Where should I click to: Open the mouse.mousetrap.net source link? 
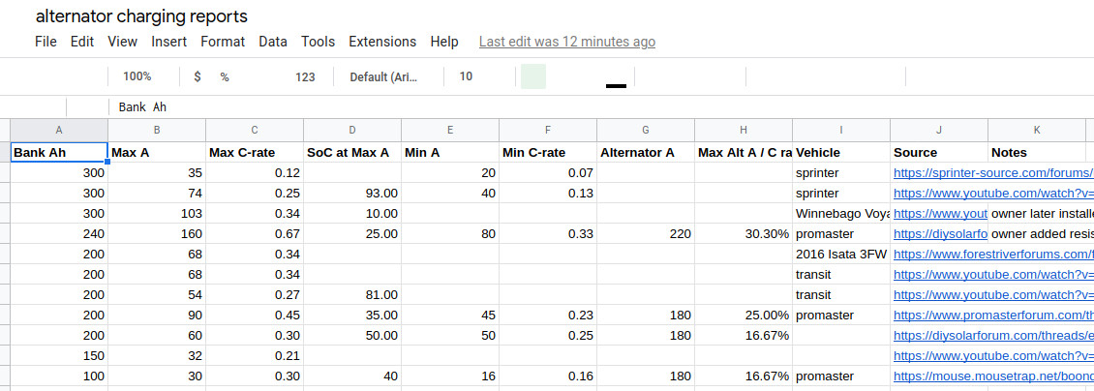point(993,376)
